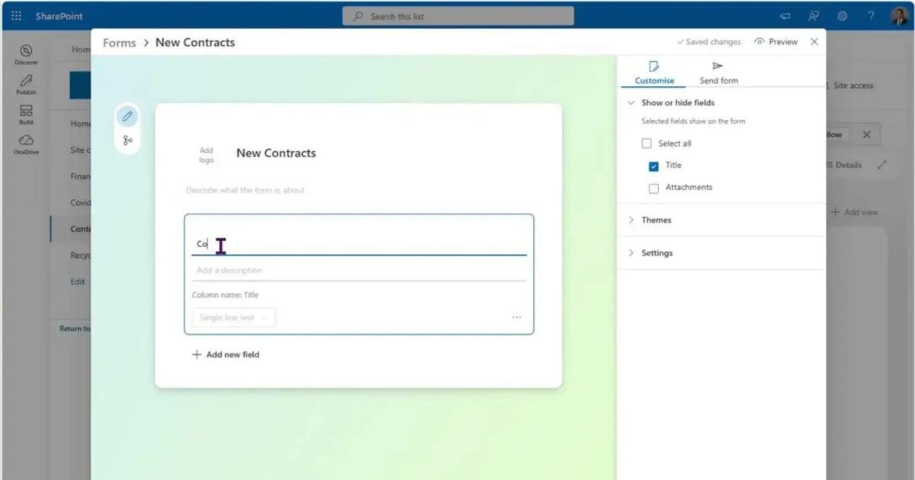915x480 pixels.
Task: Switch to the Send form tab
Action: pyautogui.click(x=718, y=73)
